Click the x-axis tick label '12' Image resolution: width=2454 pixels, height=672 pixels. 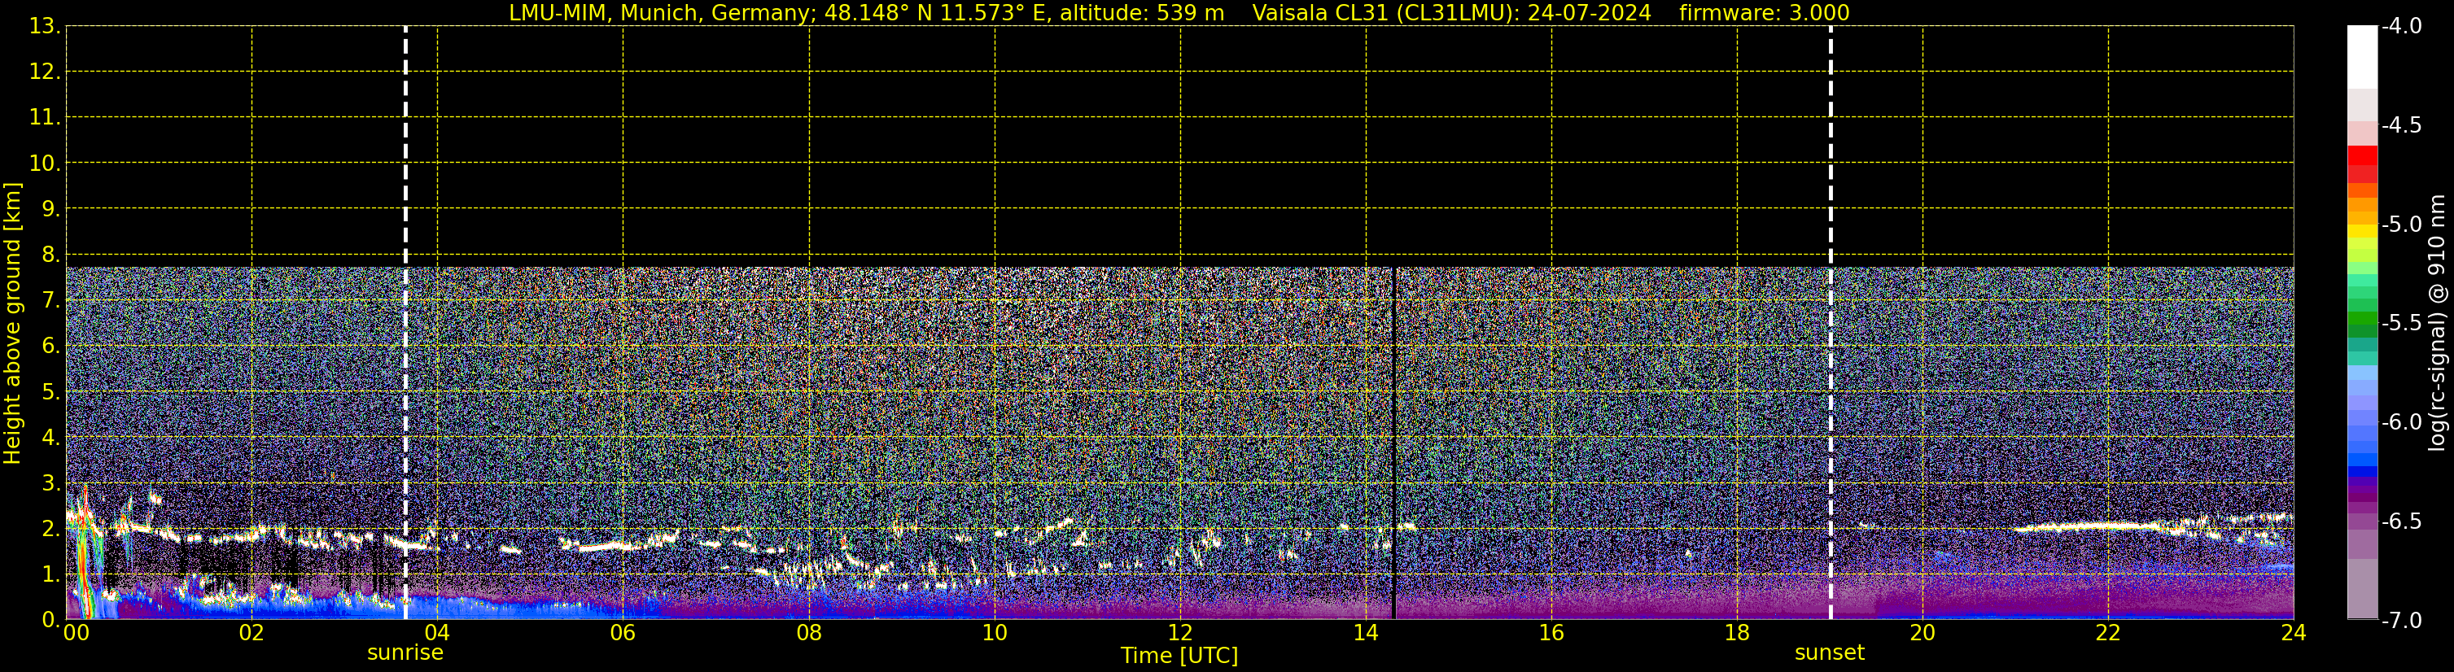[1180, 633]
